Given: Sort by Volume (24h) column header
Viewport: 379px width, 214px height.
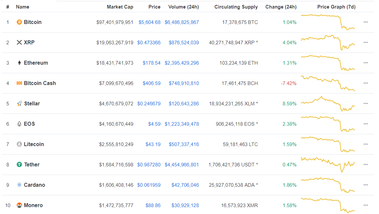Looking at the screenshot, I should 184,7.
